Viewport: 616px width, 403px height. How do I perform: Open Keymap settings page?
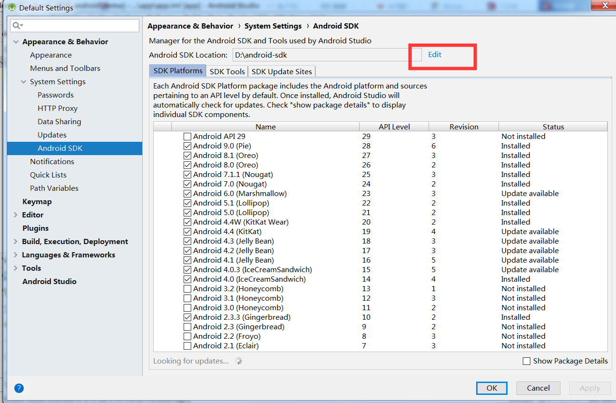[37, 202]
